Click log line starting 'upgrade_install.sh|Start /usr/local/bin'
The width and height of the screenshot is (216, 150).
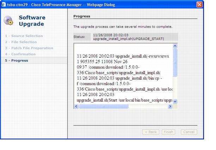click(125, 100)
